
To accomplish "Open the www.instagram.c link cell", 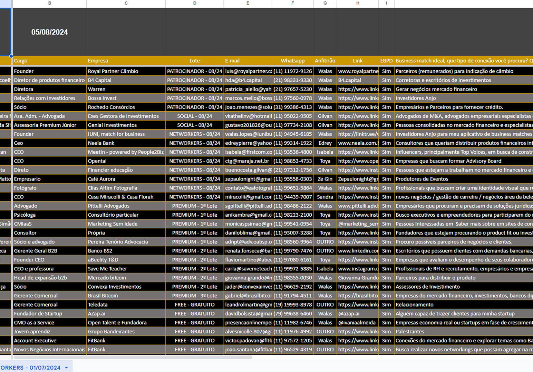I will 358,269.
